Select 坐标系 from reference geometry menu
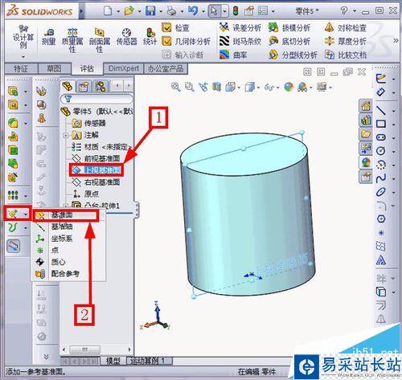This screenshot has width=402, height=380. click(62, 239)
